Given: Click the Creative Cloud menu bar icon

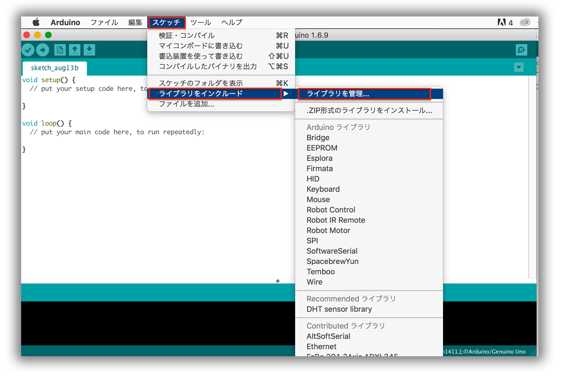Looking at the screenshot, I should 525,23.
